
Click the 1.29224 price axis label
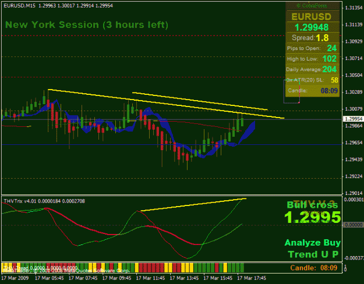tap(354, 176)
